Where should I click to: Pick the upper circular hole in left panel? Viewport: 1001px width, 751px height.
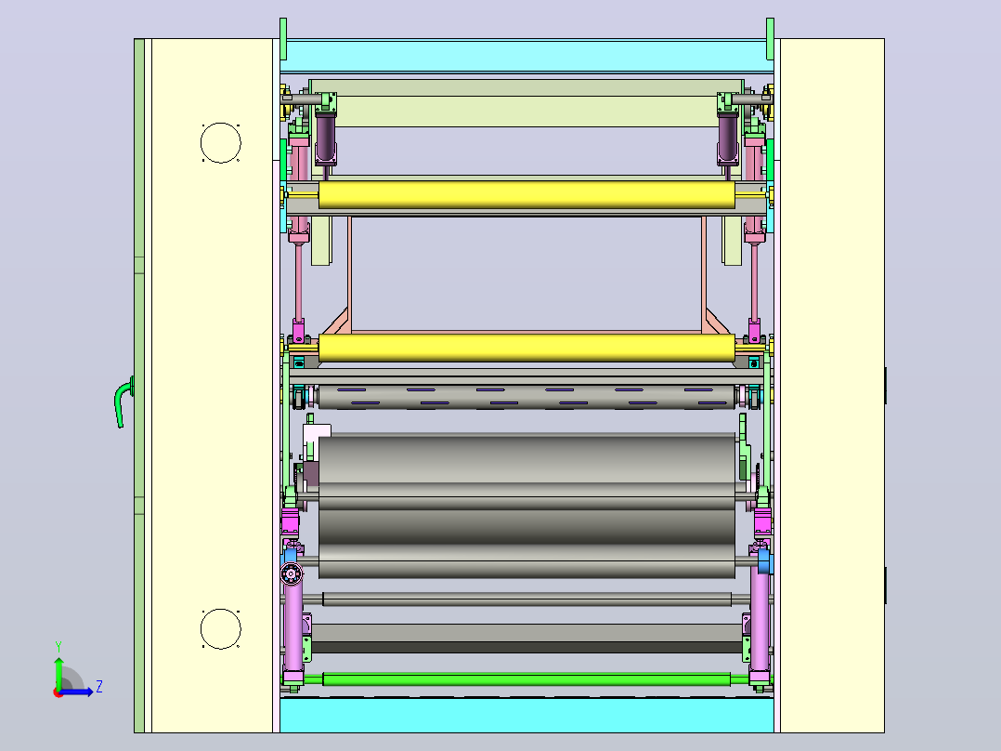tap(221, 142)
